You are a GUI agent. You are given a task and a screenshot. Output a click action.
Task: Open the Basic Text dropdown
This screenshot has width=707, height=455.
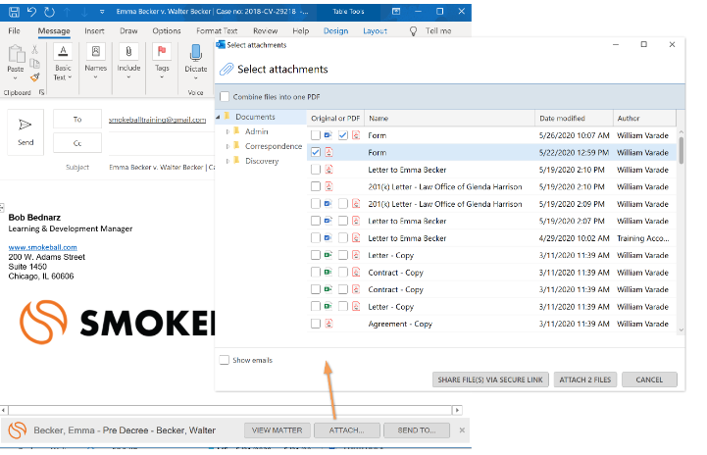pos(62,73)
